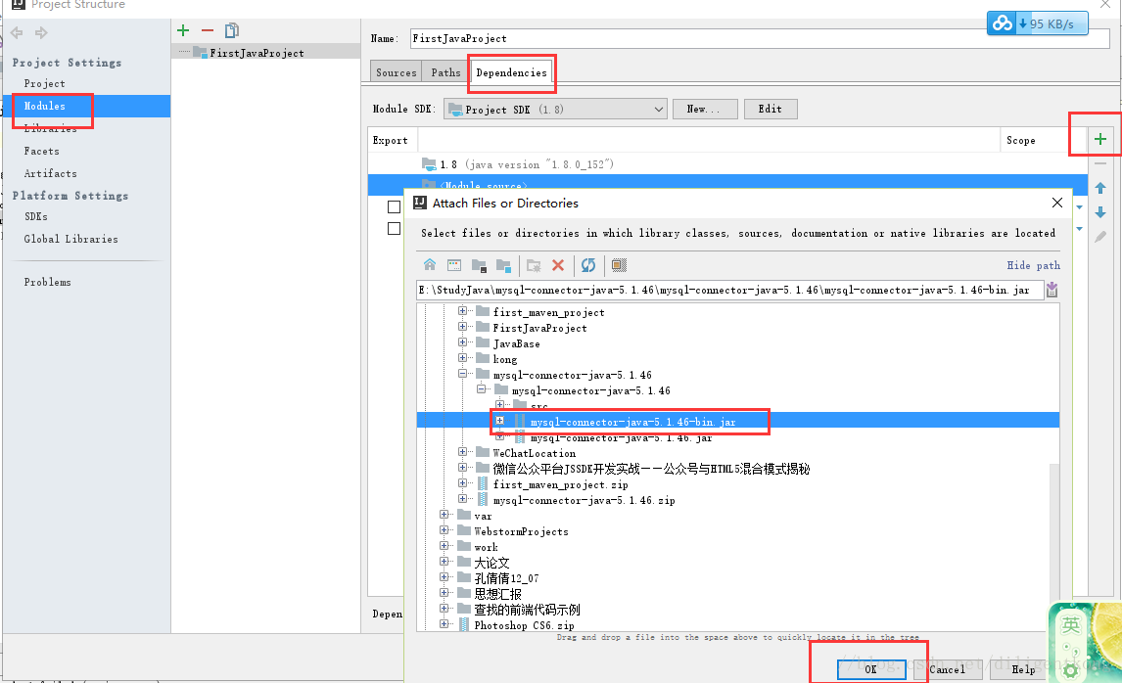1122x683 pixels.
Task: Delete selected file with red X icon
Action: pos(558,265)
